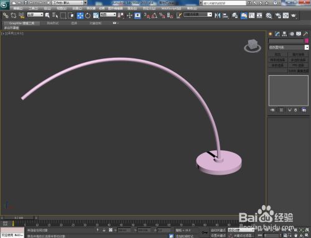This screenshot has width=311, height=238.
Task: Click the Save File icon in quick access toolbar
Action: click(x=26, y=3)
